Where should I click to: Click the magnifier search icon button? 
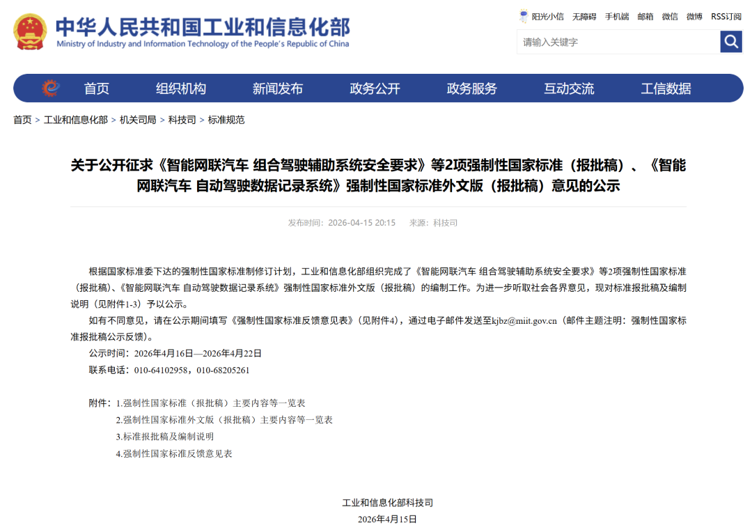tap(730, 42)
